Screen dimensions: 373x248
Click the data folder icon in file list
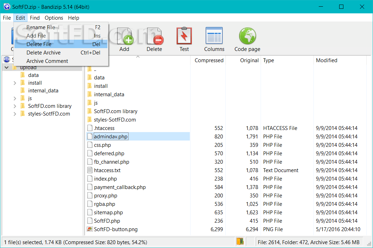click(90, 78)
